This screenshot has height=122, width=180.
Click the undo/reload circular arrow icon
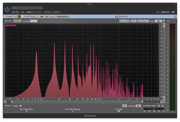[x=17, y=16]
